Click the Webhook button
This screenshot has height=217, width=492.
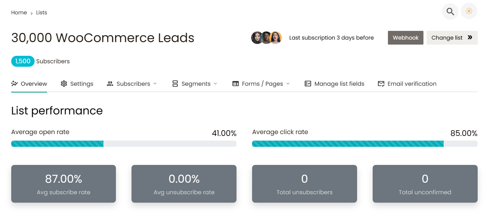pyautogui.click(x=405, y=38)
